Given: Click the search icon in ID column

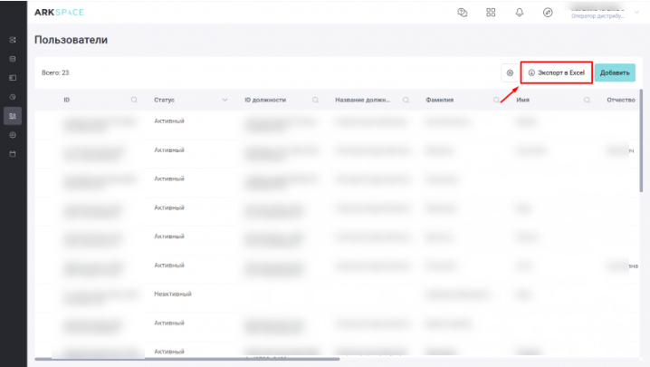Looking at the screenshot, I should 134,100.
